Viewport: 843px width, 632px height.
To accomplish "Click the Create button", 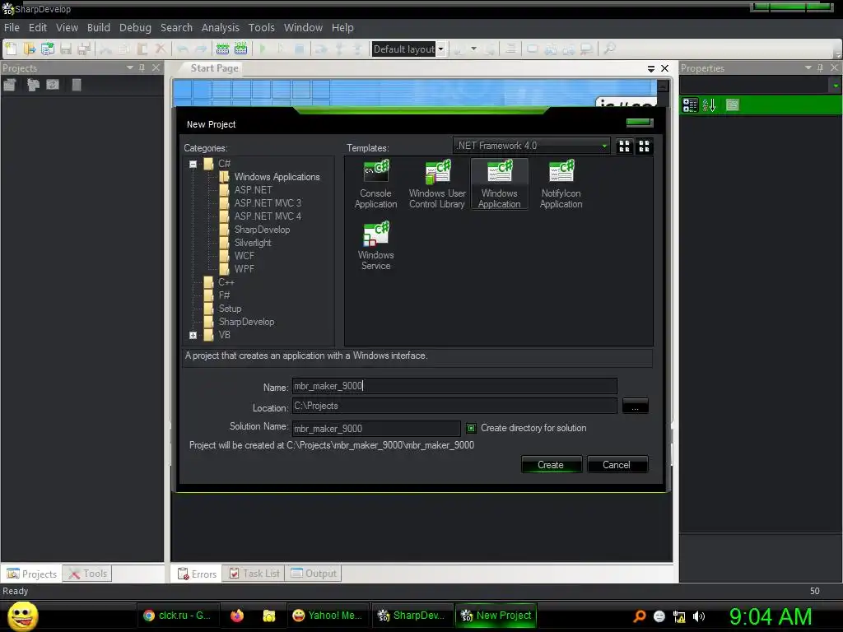I will coord(551,465).
